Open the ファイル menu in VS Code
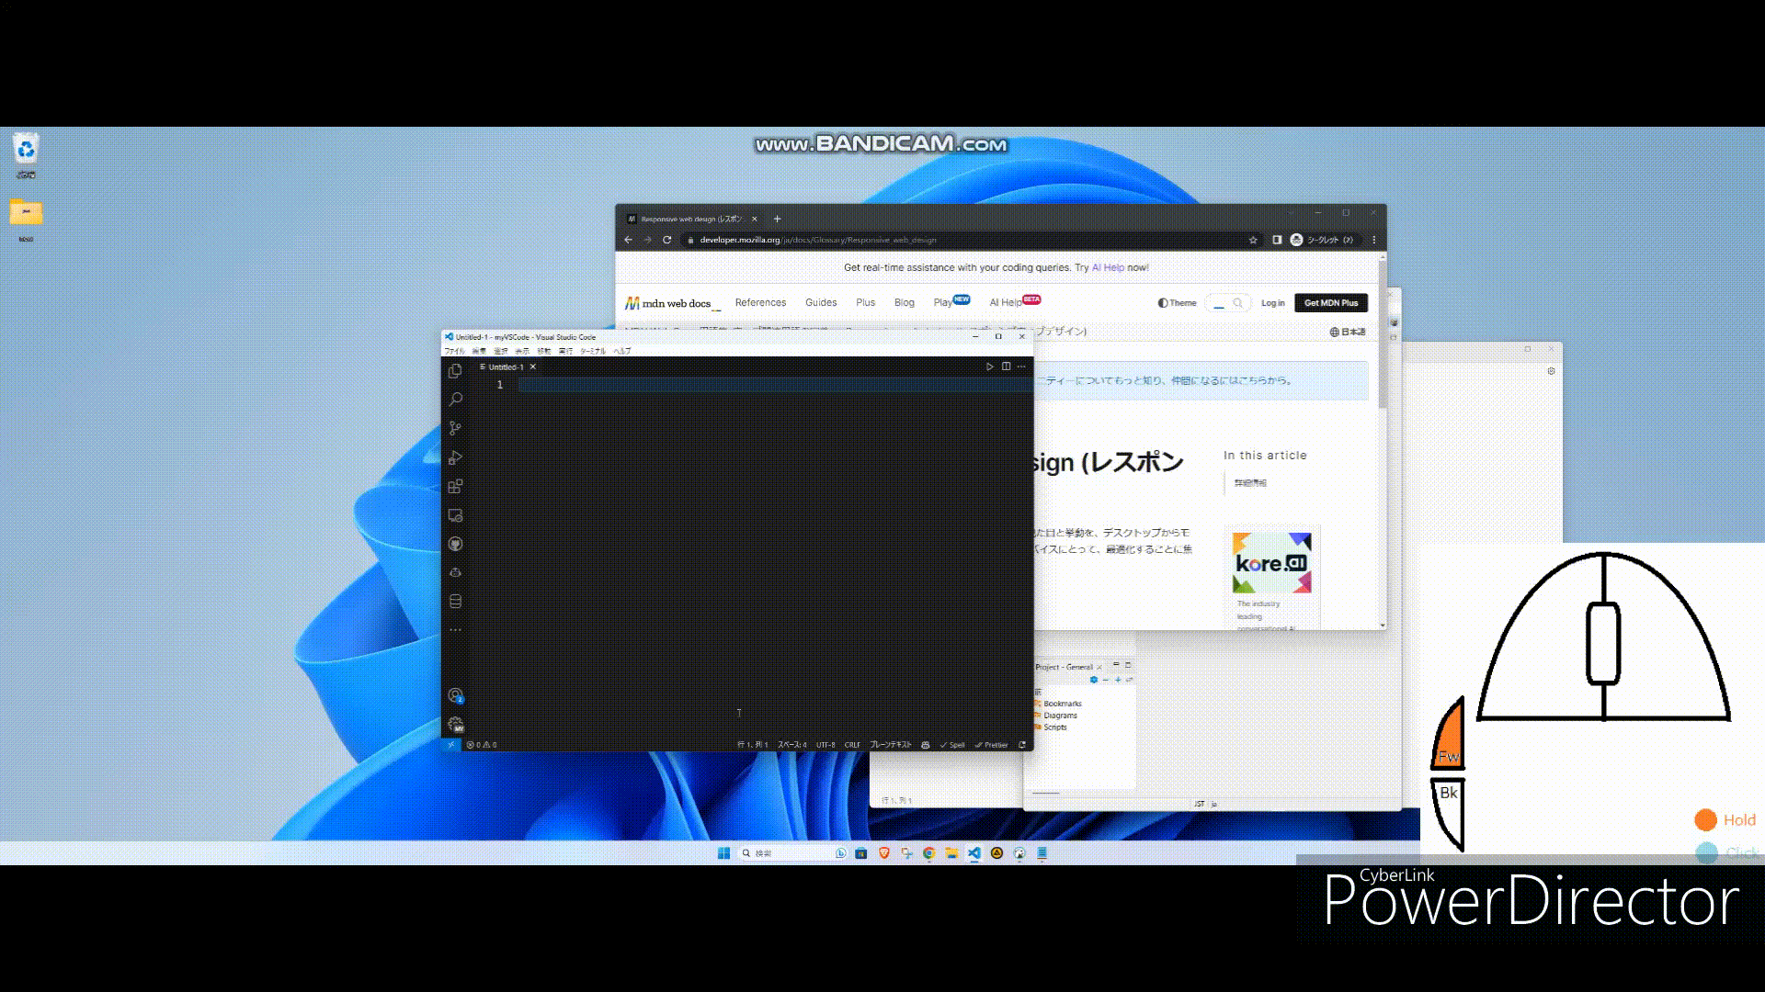Viewport: 1765px width, 992px height. (x=454, y=351)
